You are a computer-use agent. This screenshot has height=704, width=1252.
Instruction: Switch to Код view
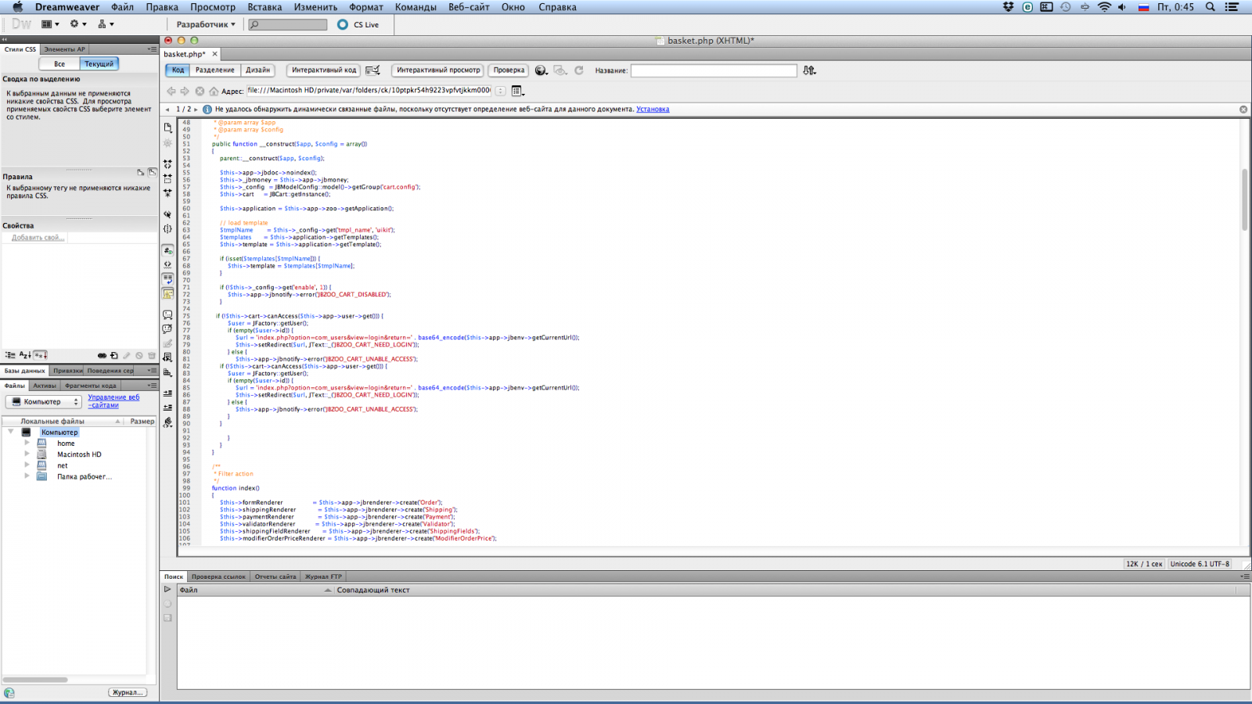(178, 70)
